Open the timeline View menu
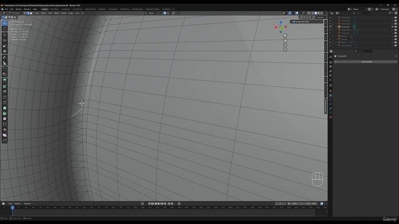The image size is (399, 224). pos(11,203)
